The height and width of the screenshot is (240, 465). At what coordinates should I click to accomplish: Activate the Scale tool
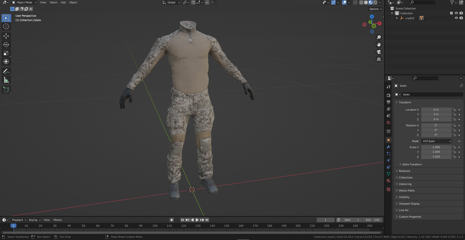point(6,53)
